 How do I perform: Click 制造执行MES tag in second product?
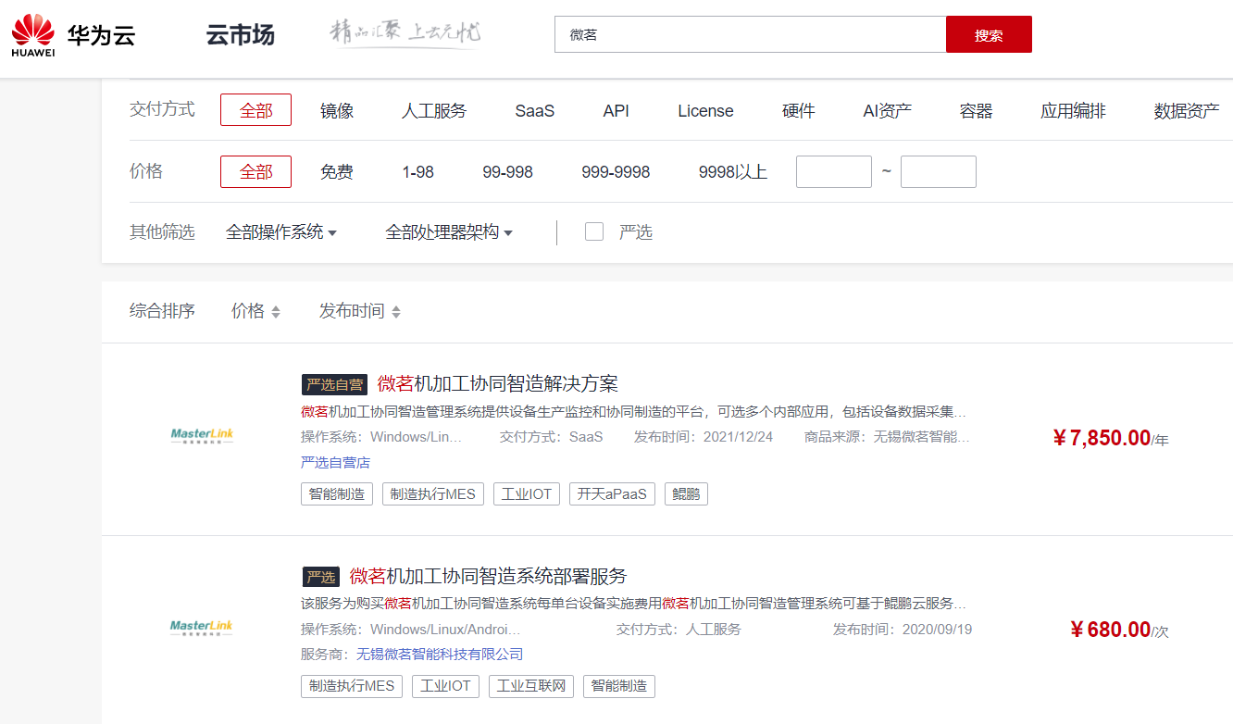352,686
